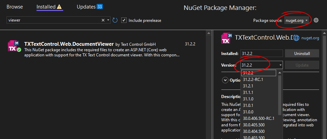The image size is (327, 139).
Task: Open the Browse tab
Action: pos(15,7)
